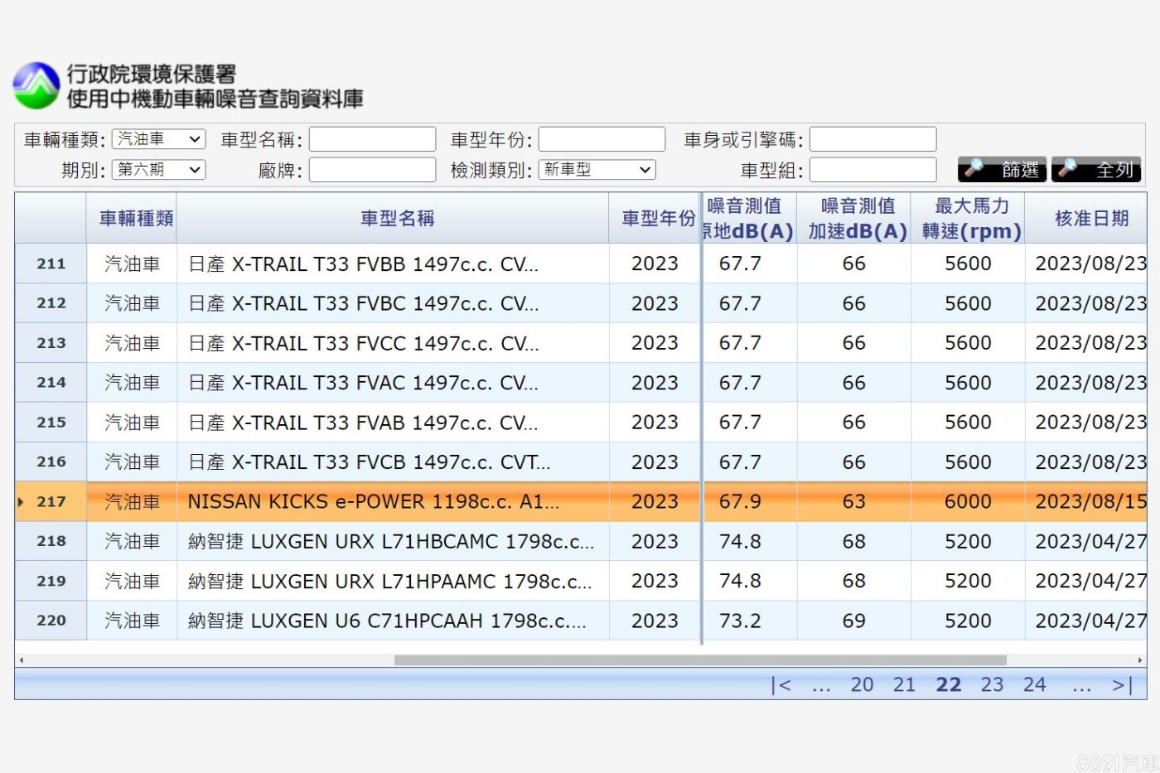Click the EPA logo icon
1160x773 pixels.
[36, 86]
